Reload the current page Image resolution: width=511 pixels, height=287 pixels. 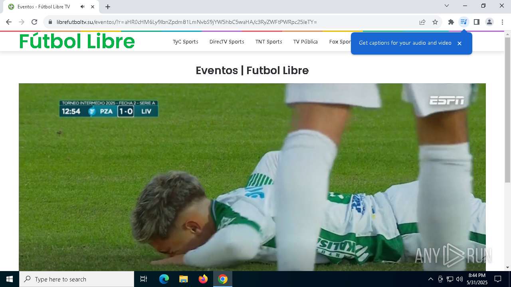click(x=34, y=22)
